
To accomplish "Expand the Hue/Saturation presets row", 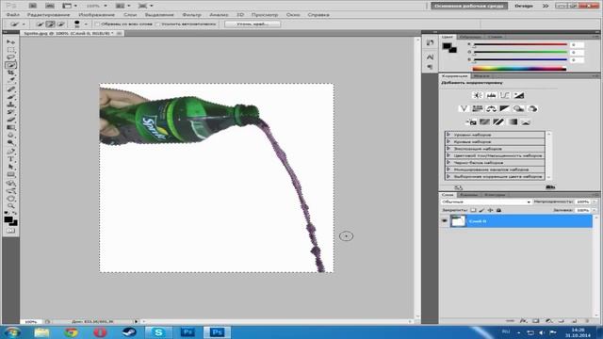I will [495, 155].
